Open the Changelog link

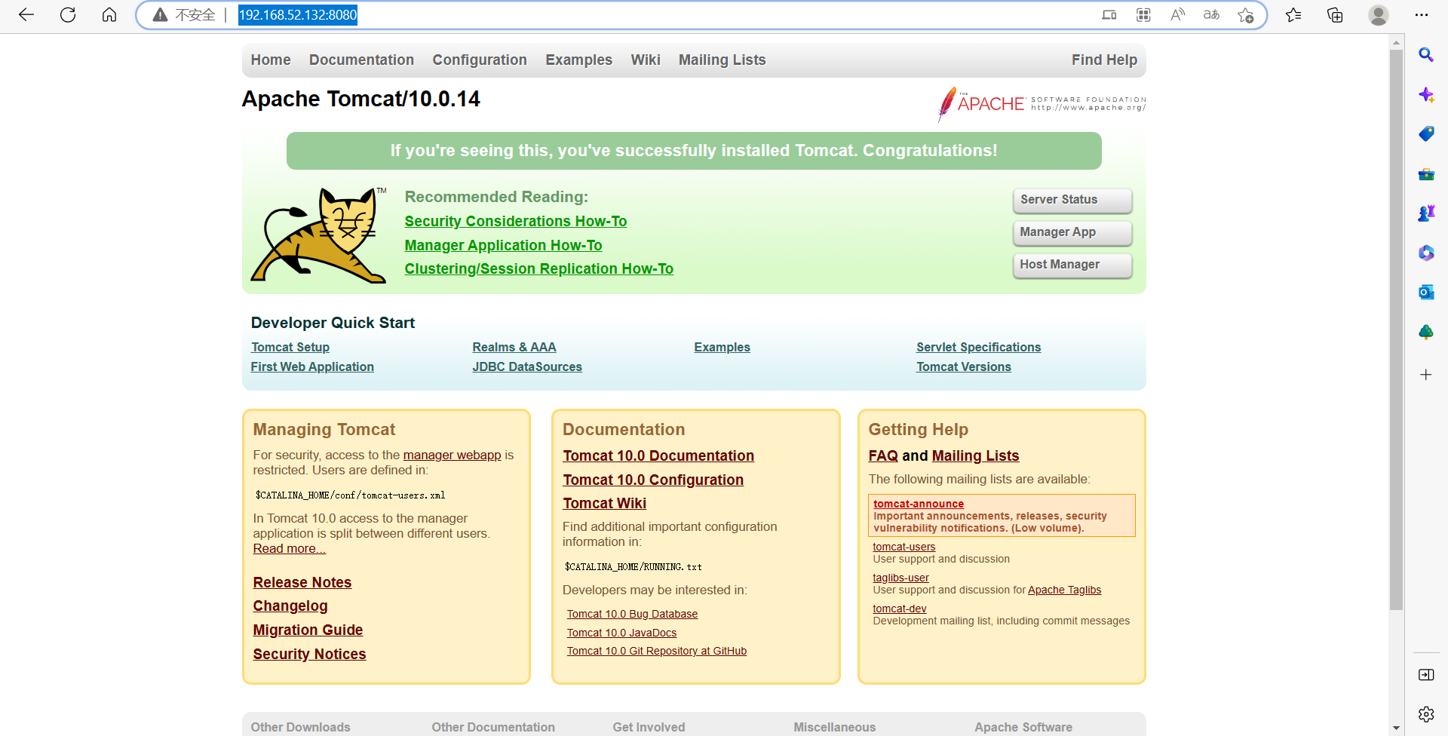point(290,606)
